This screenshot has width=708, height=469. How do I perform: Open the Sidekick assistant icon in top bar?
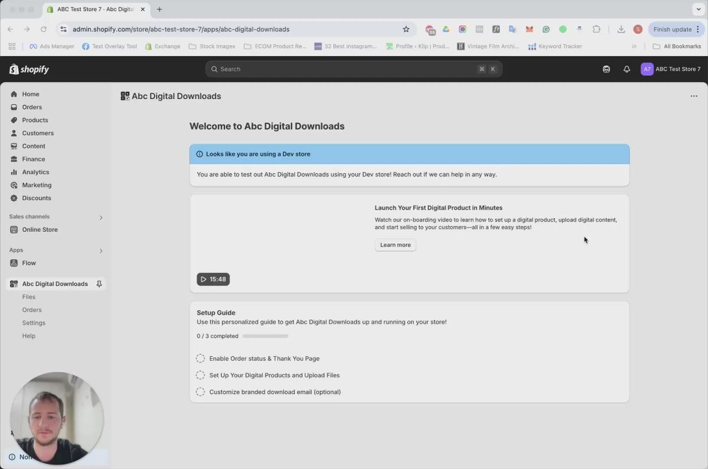click(606, 69)
